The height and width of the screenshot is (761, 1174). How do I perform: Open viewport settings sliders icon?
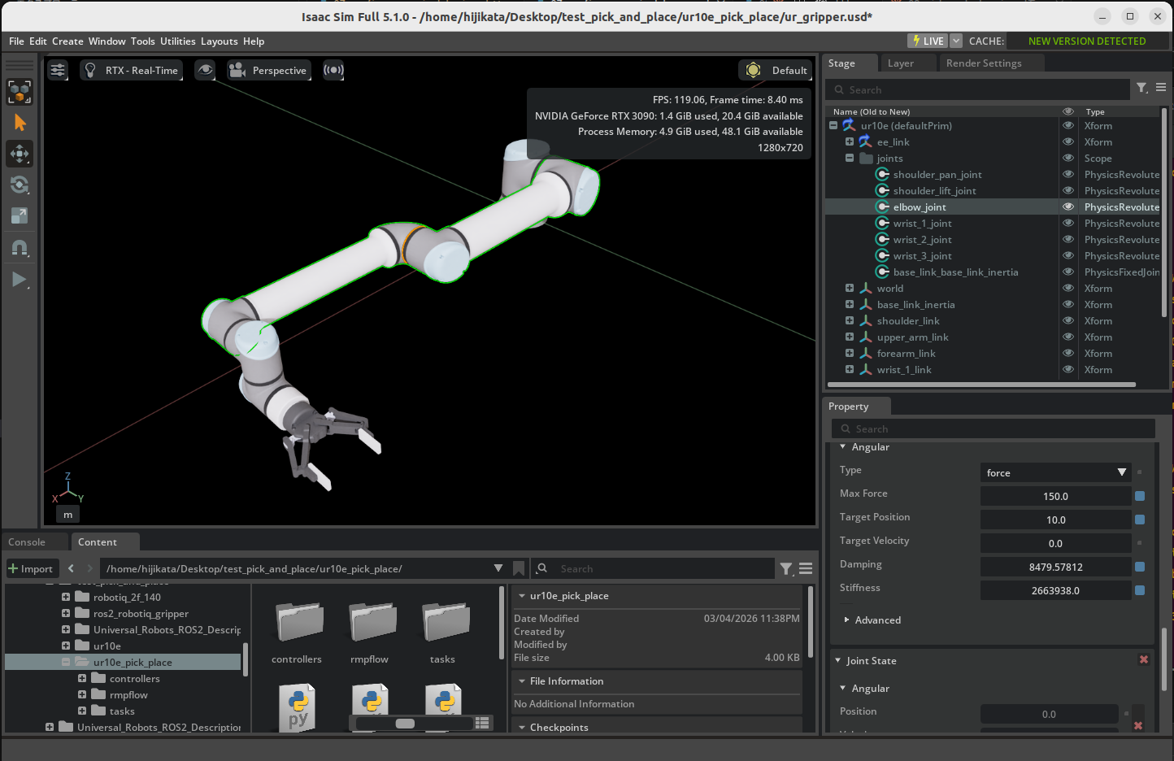click(58, 70)
